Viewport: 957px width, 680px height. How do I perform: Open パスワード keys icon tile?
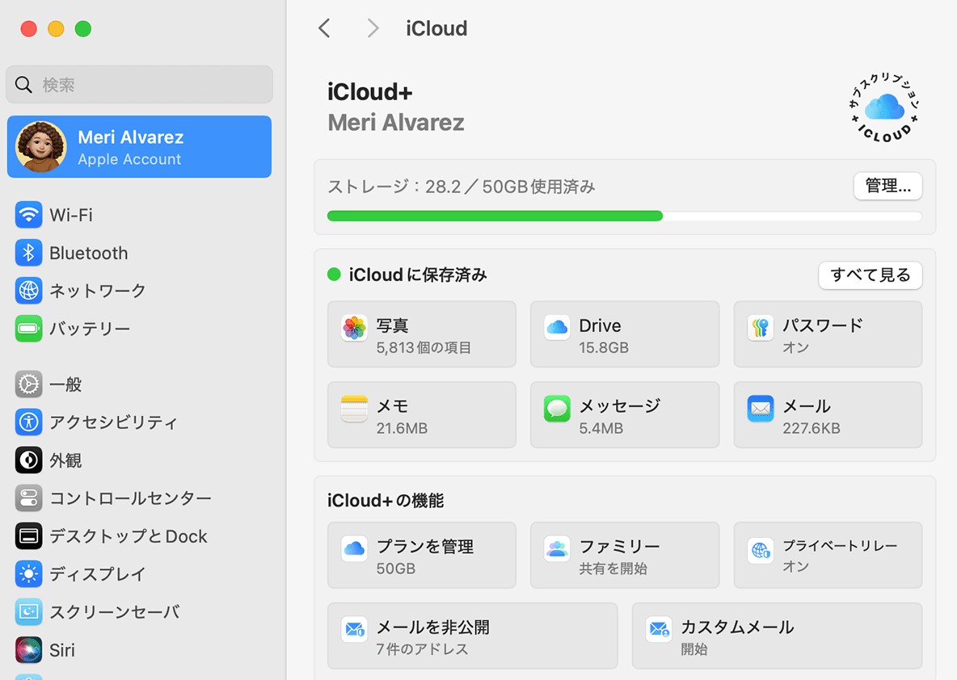[x=761, y=328]
